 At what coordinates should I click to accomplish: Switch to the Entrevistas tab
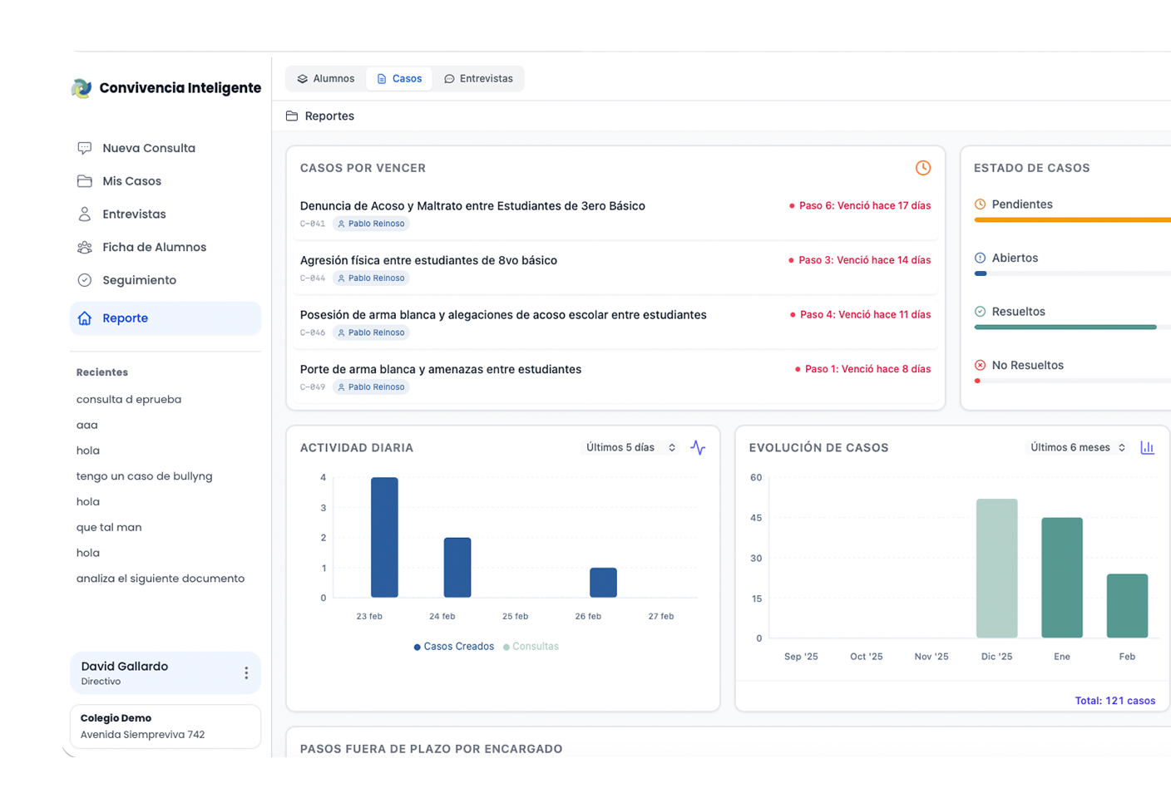point(478,79)
